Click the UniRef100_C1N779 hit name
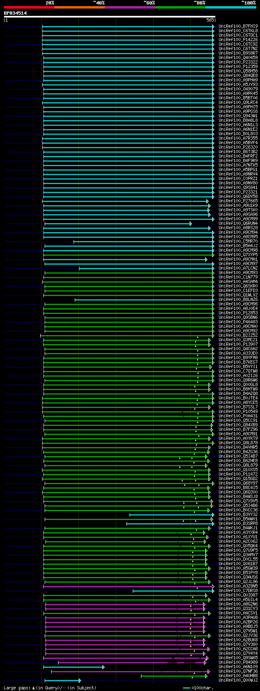The image size is (260, 691). click(x=238, y=277)
